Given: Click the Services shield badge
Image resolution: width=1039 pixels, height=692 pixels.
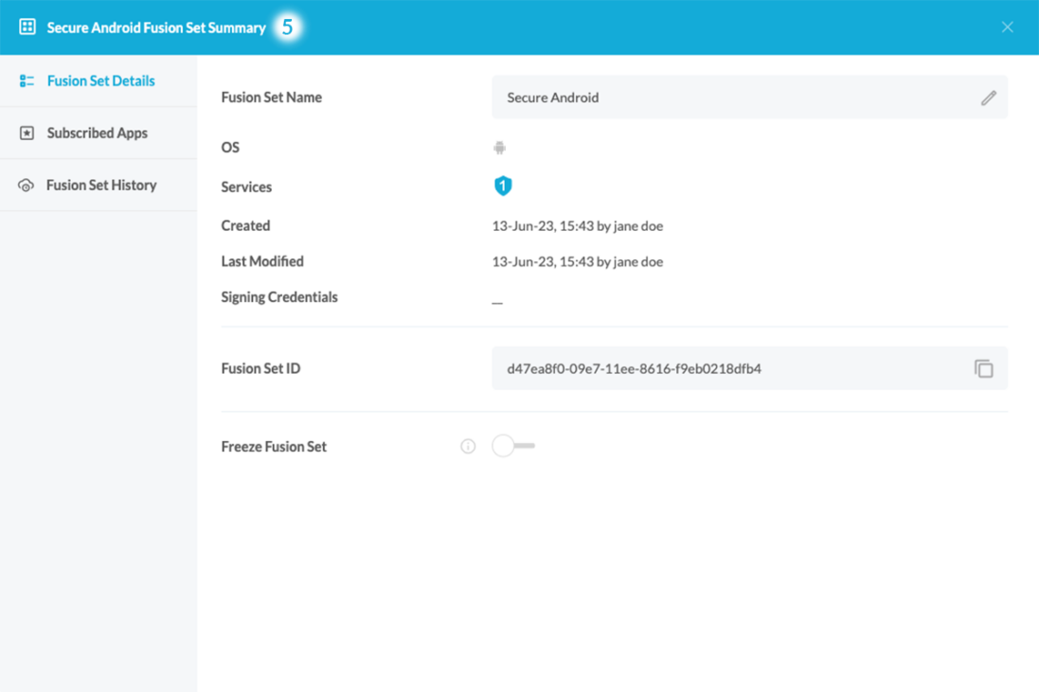Looking at the screenshot, I should pyautogui.click(x=503, y=186).
